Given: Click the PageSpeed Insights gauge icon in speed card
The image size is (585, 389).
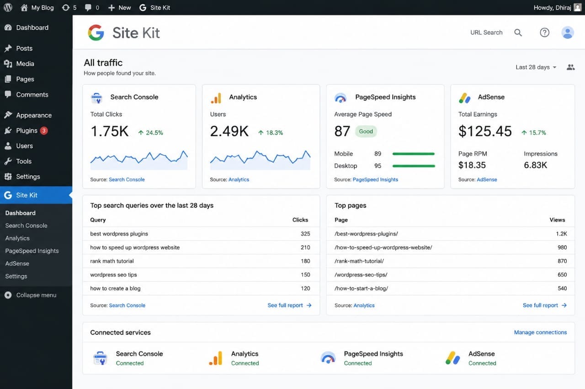Looking at the screenshot, I should pyautogui.click(x=340, y=98).
